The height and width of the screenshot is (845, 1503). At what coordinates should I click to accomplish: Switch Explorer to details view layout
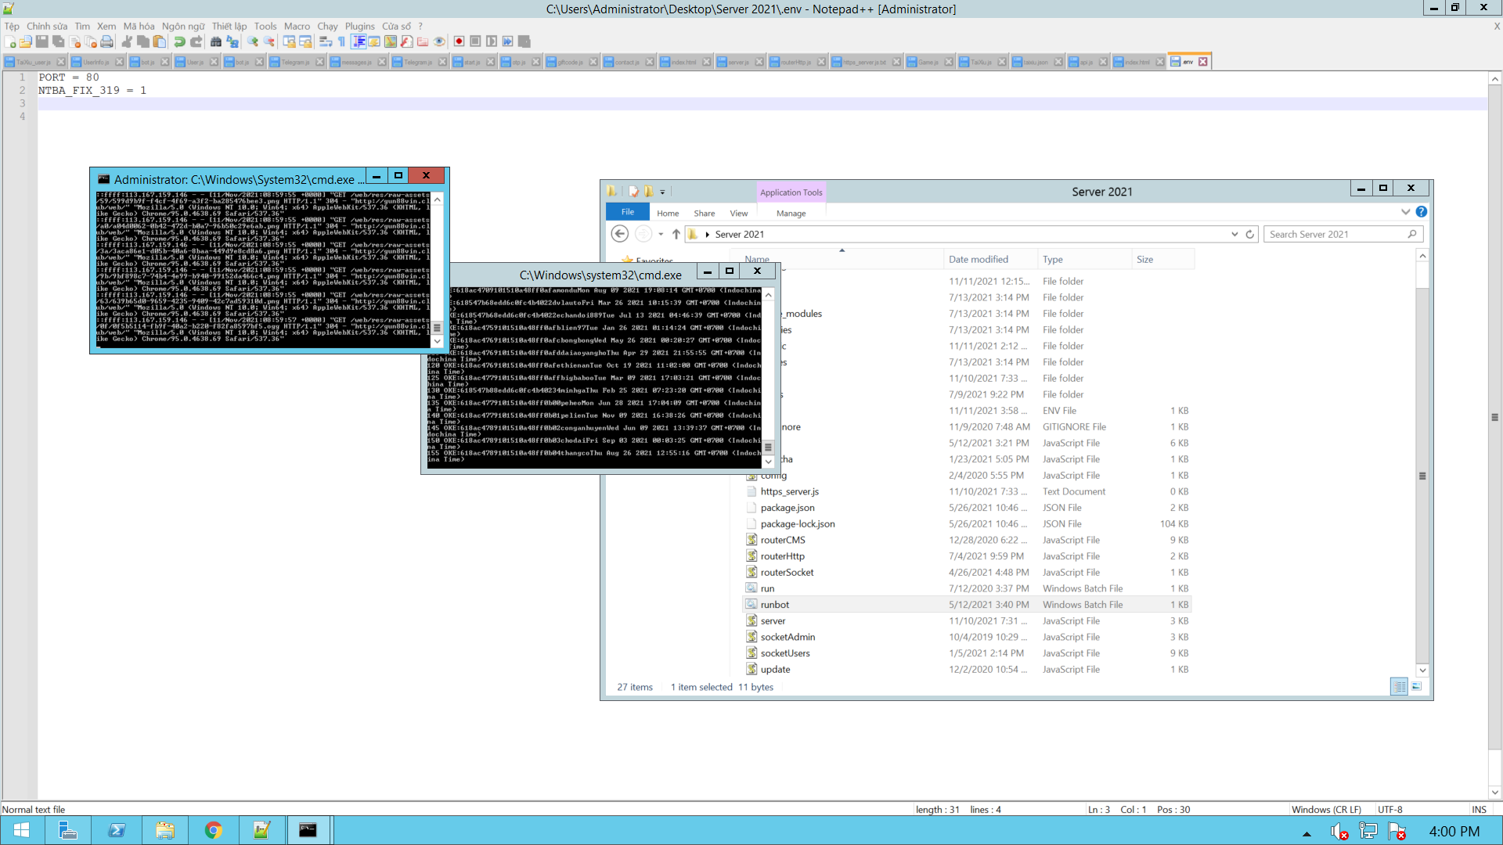1399,686
